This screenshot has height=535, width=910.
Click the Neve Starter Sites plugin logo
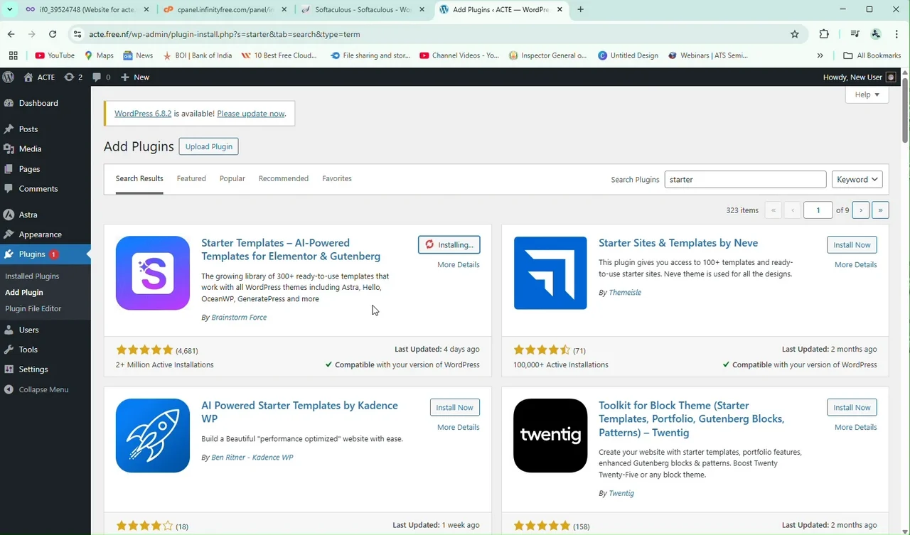pos(550,273)
